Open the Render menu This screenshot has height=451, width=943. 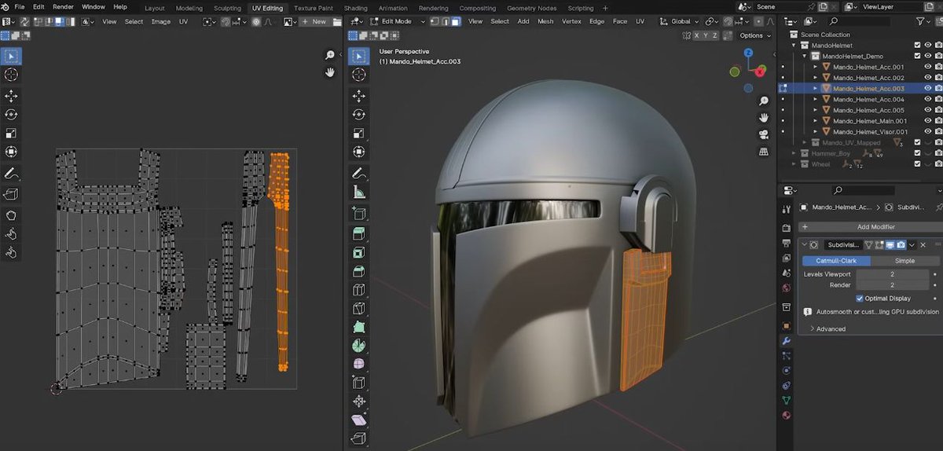coord(63,6)
